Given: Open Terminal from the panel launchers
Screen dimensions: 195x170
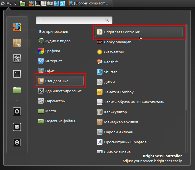Looking at the screenshot, I should tap(38, 3).
